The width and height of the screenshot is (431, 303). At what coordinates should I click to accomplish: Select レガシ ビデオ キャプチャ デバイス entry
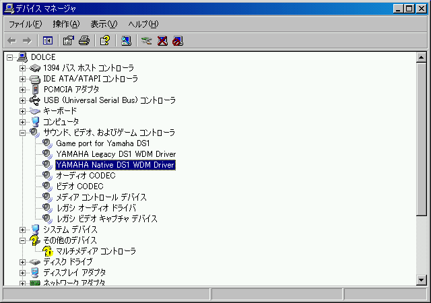point(106,219)
